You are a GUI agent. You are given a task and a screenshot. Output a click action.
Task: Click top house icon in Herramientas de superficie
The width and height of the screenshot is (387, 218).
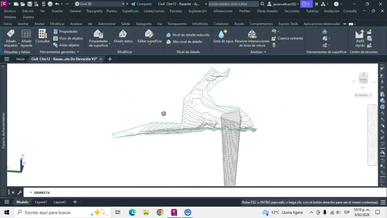tap(325, 31)
